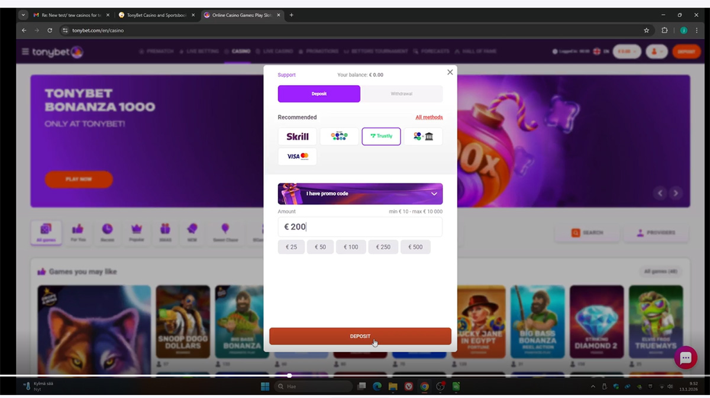
Task: Switch to the Withdrawal toggle
Action: tap(401, 94)
